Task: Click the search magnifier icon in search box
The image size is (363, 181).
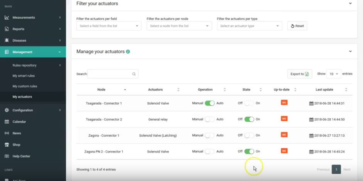Action: pyautogui.click(x=134, y=74)
